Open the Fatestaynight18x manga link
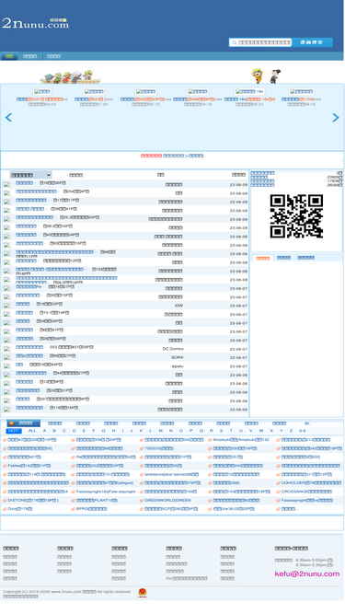The width and height of the screenshot is (345, 614). tap(106, 492)
